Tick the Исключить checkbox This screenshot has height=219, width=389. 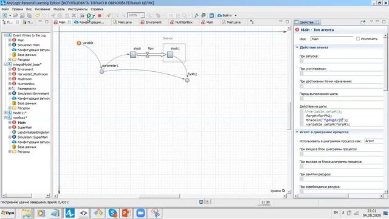(358, 39)
